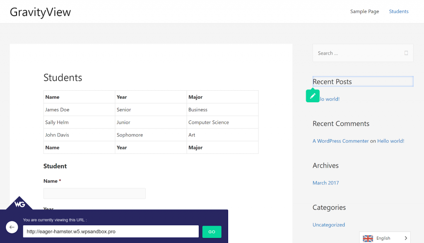Image resolution: width=424 pixels, height=243 pixels.
Task: Click the Recent Posts widget heading
Action: click(332, 82)
